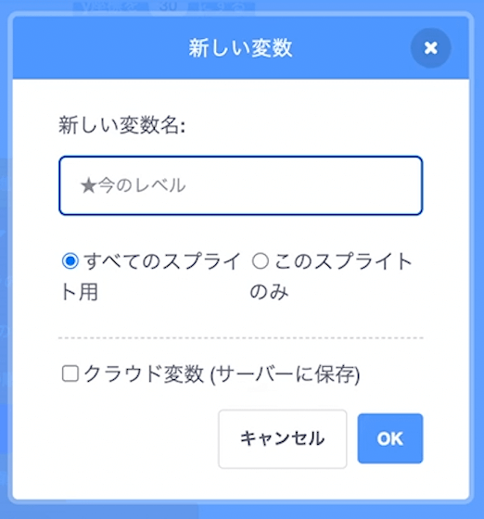Click the (サーバーに保存) text portion
Image resolution: width=484 pixels, height=519 pixels.
click(285, 374)
